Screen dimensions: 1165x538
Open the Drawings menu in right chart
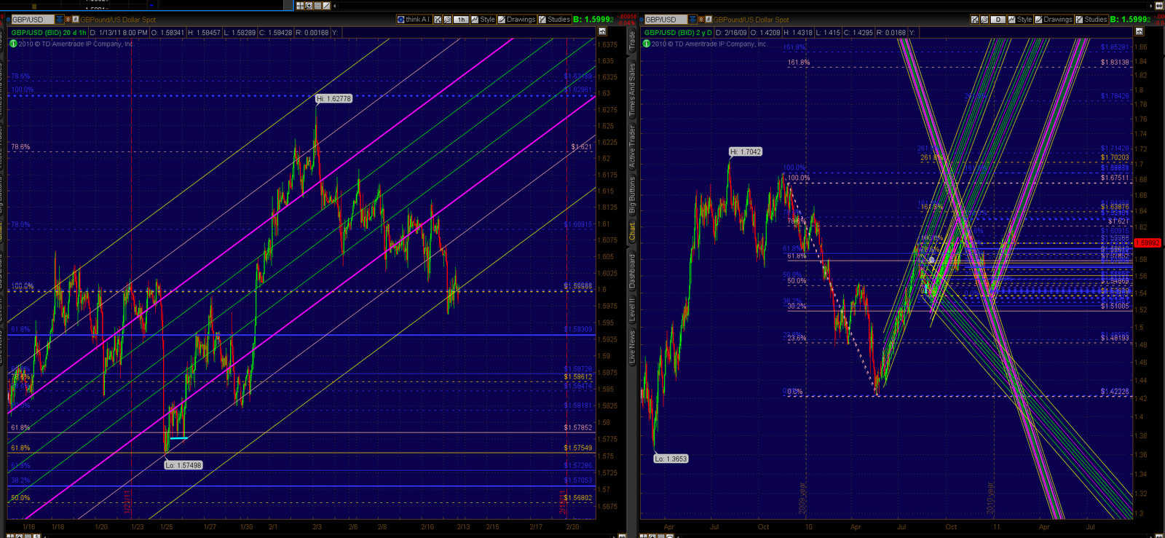(x=1054, y=20)
